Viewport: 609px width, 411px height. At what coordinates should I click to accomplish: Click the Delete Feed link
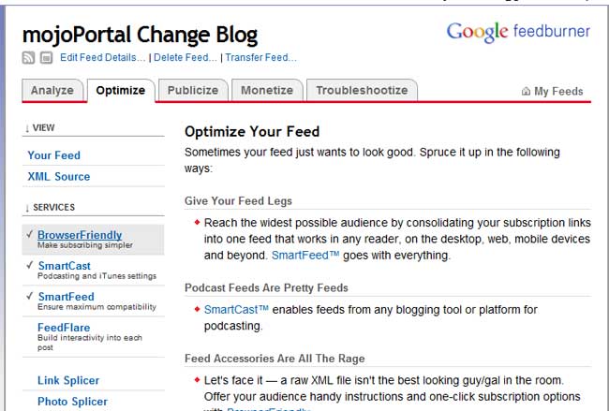(x=186, y=58)
